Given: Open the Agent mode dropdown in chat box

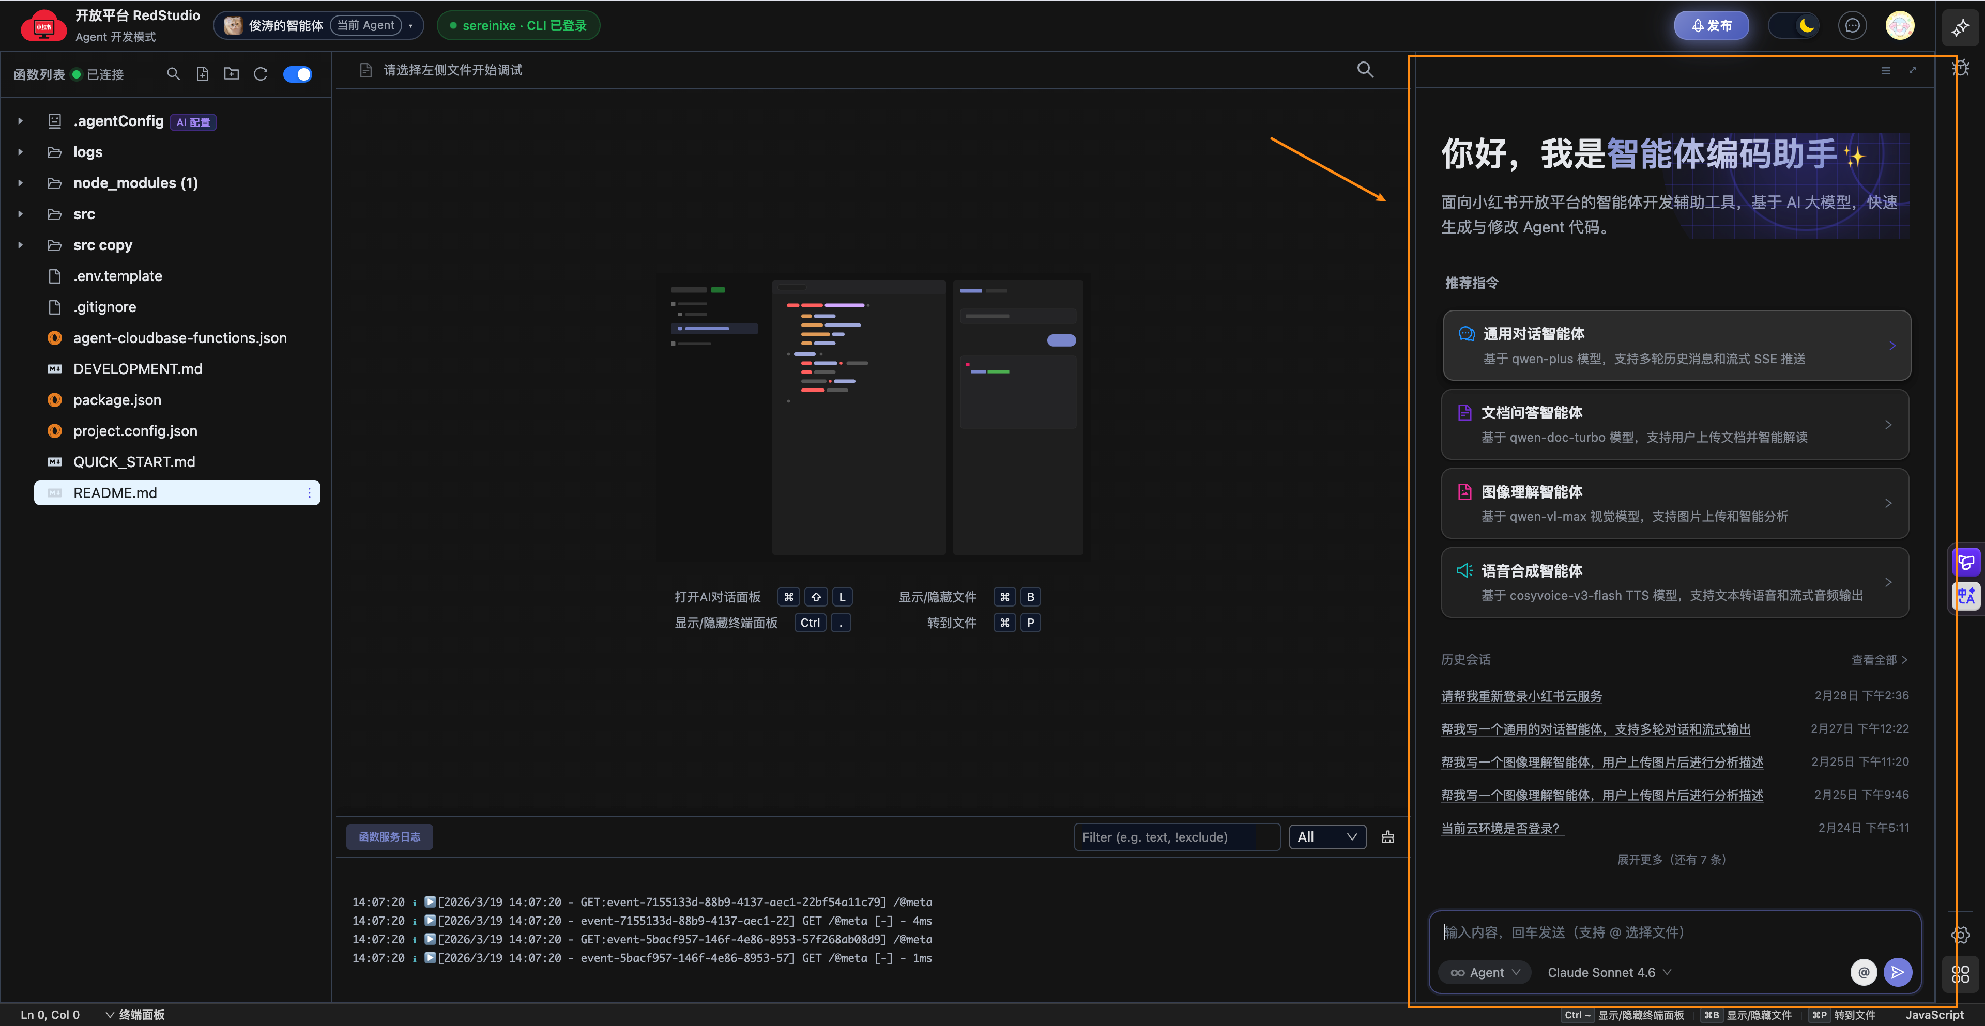Looking at the screenshot, I should (x=1485, y=973).
